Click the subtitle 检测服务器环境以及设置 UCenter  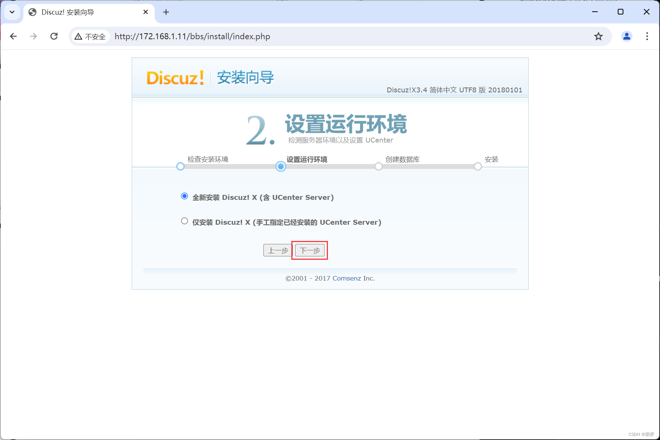(341, 140)
